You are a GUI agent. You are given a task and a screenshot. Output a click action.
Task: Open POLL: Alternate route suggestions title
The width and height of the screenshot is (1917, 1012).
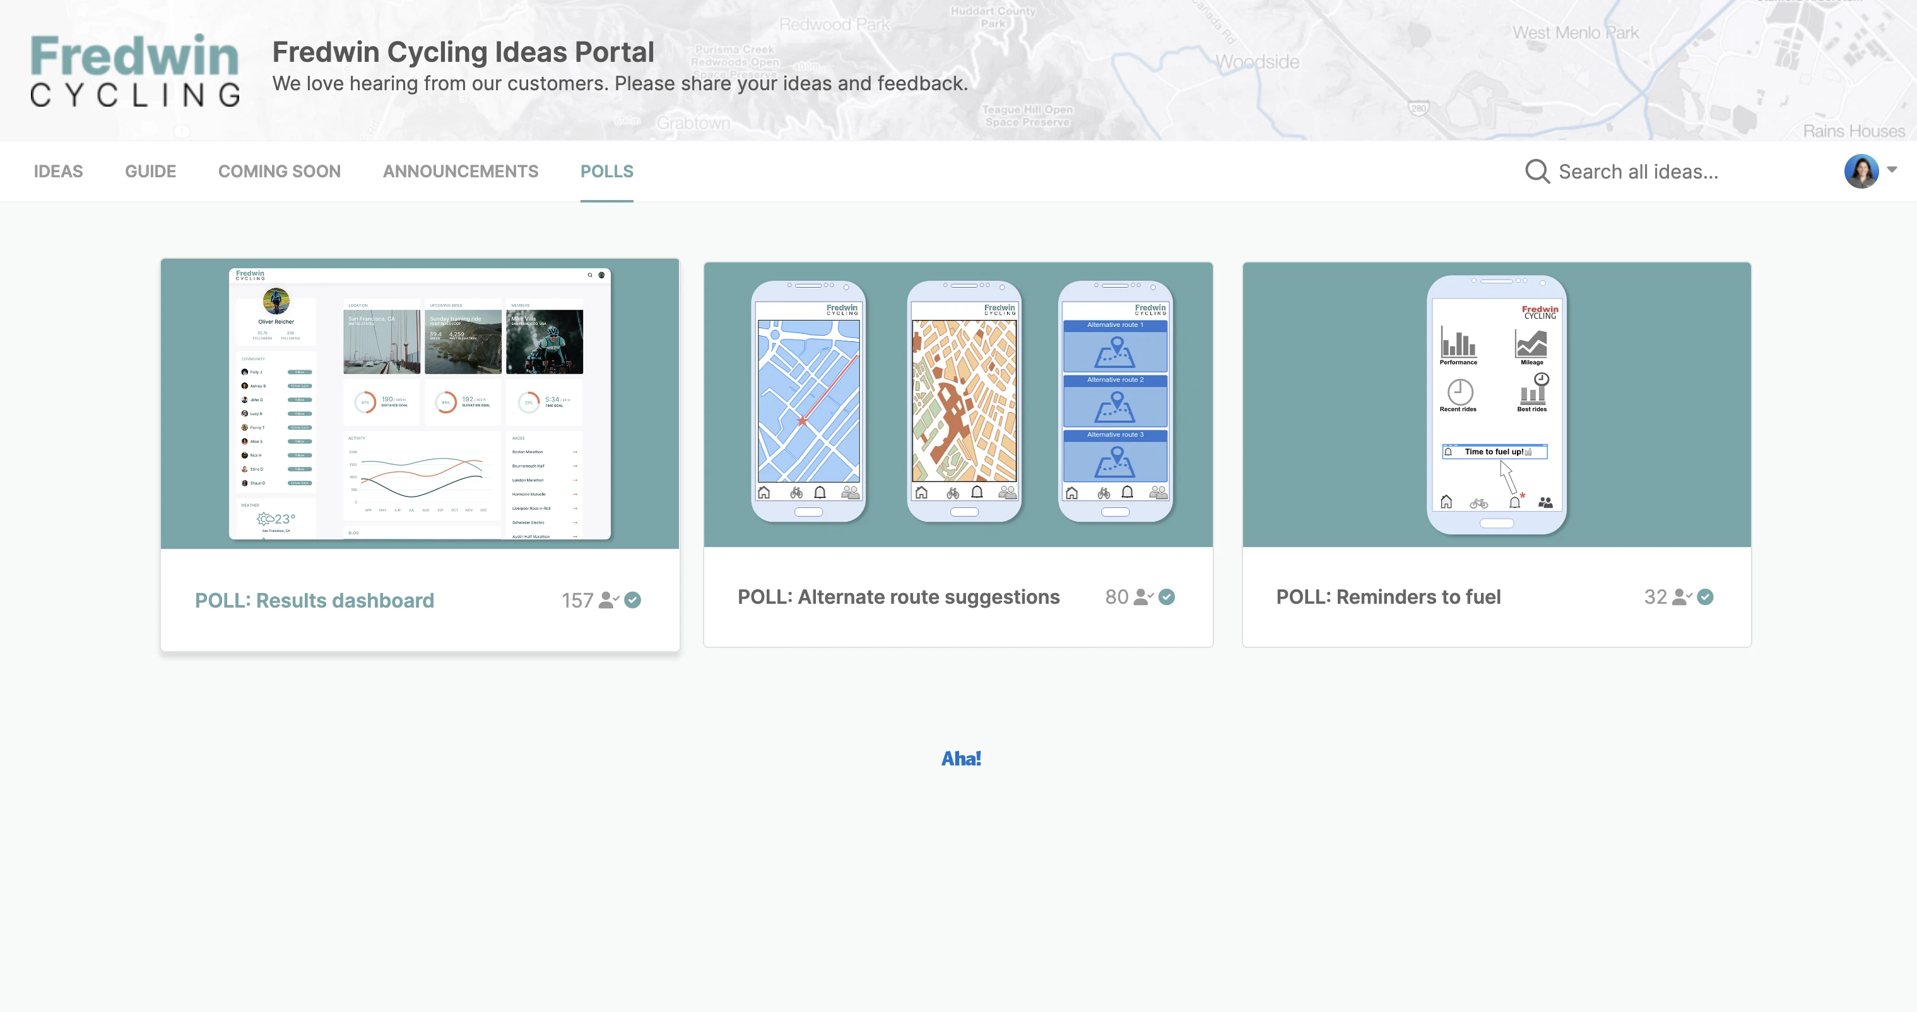898,597
